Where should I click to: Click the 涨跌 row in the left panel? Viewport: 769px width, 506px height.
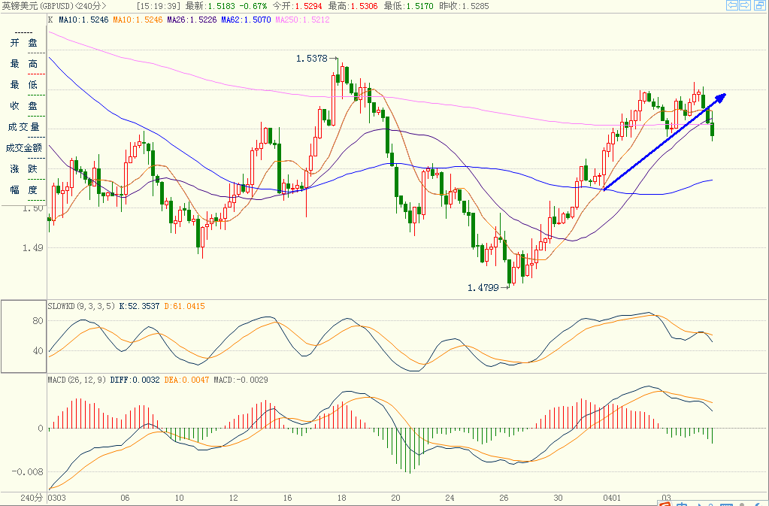pyautogui.click(x=23, y=169)
